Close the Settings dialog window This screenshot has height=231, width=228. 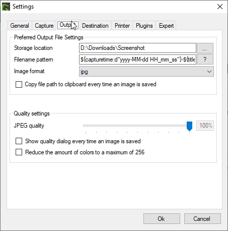(220, 7)
